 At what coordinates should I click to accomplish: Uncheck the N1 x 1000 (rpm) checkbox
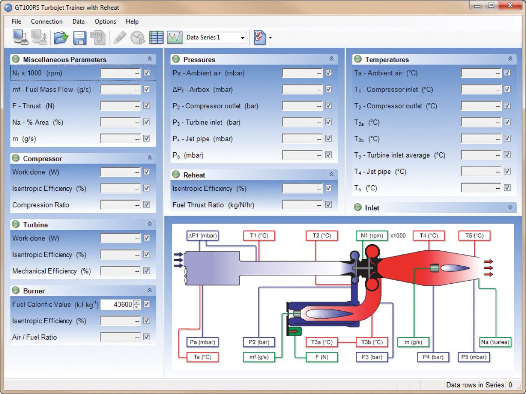click(x=147, y=73)
